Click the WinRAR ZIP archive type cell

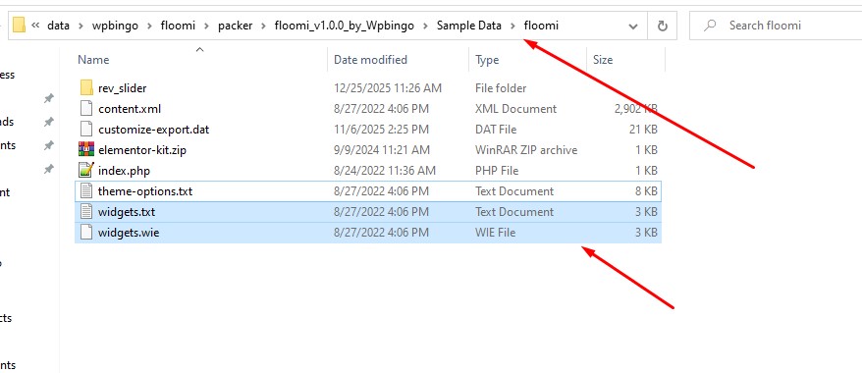tap(526, 150)
